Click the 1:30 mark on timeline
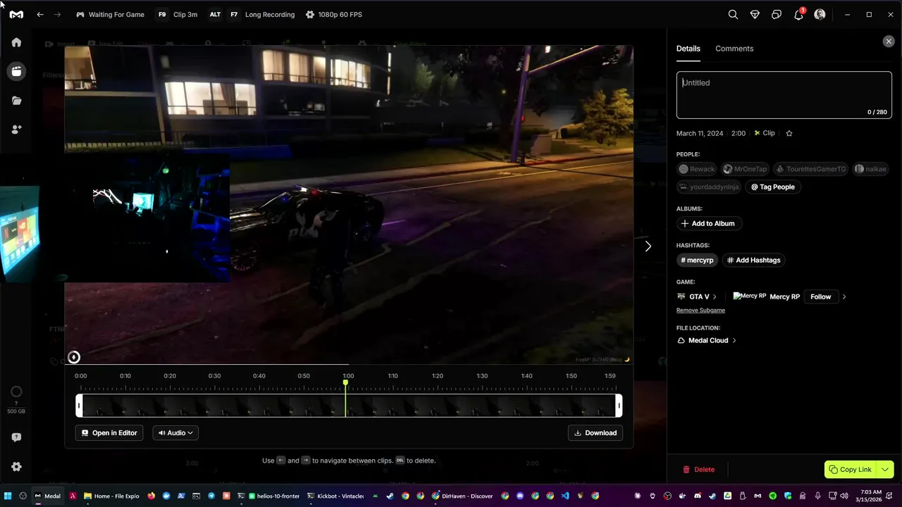Screen dimensions: 902x507 click(x=482, y=376)
